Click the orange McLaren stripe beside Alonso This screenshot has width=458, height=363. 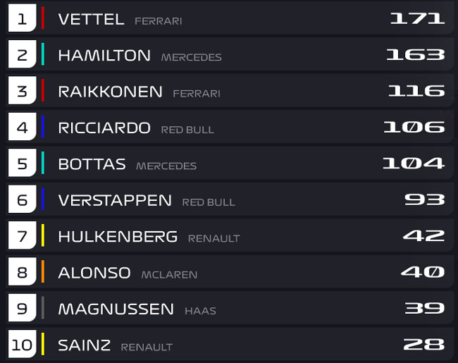43,271
